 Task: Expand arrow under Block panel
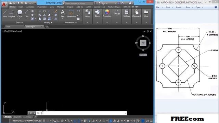tap(97, 23)
